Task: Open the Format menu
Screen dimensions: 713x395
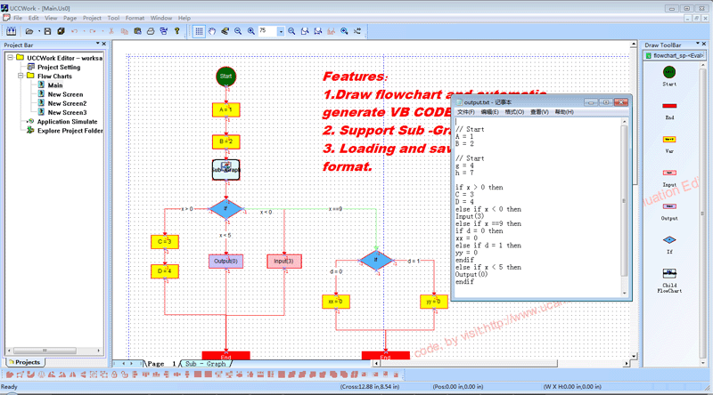Action: pyautogui.click(x=135, y=18)
